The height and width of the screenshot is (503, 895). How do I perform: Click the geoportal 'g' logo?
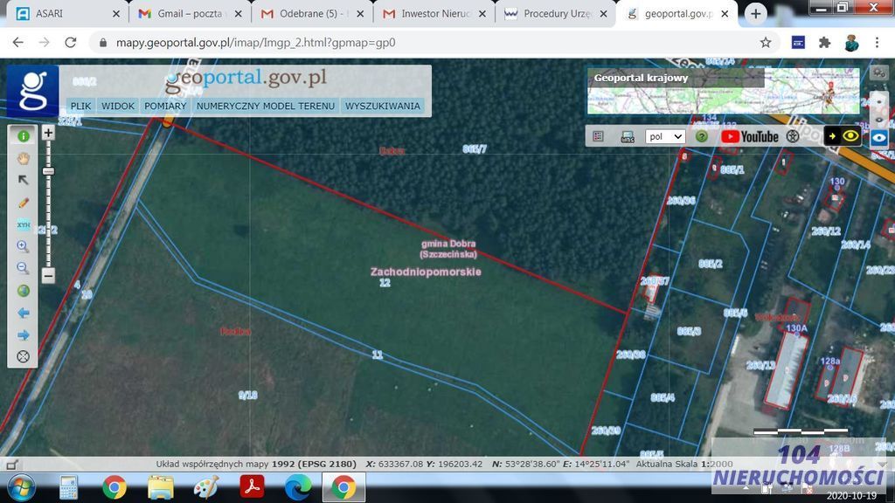point(32,91)
